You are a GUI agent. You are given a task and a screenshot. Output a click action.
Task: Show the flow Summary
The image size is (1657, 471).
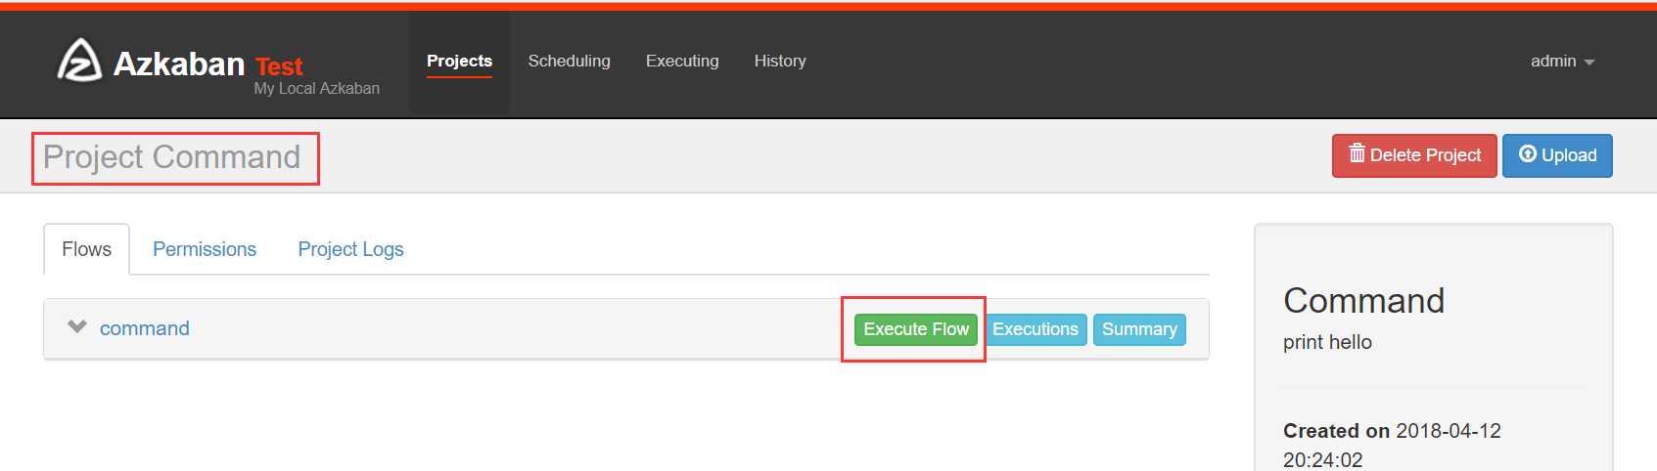coord(1139,329)
